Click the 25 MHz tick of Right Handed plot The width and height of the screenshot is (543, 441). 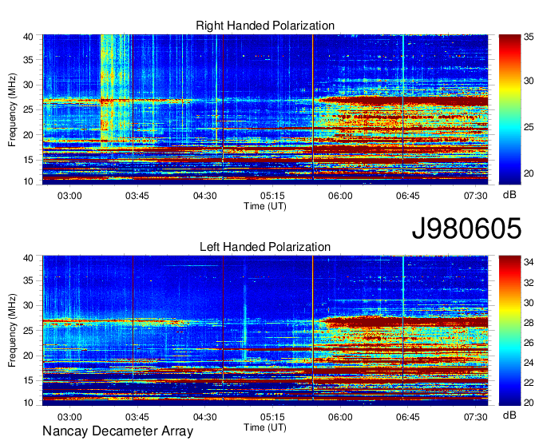(28, 109)
